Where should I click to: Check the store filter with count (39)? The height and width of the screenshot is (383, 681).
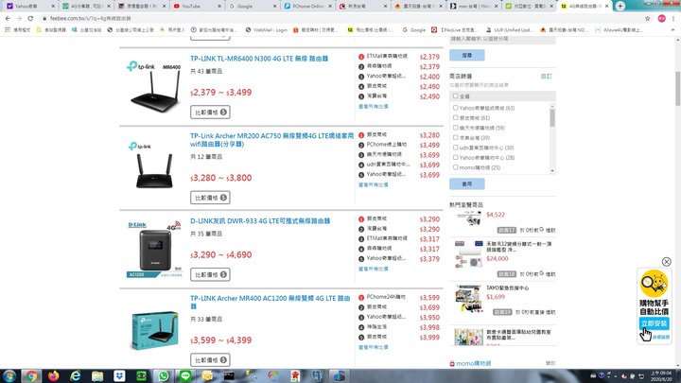pos(455,138)
